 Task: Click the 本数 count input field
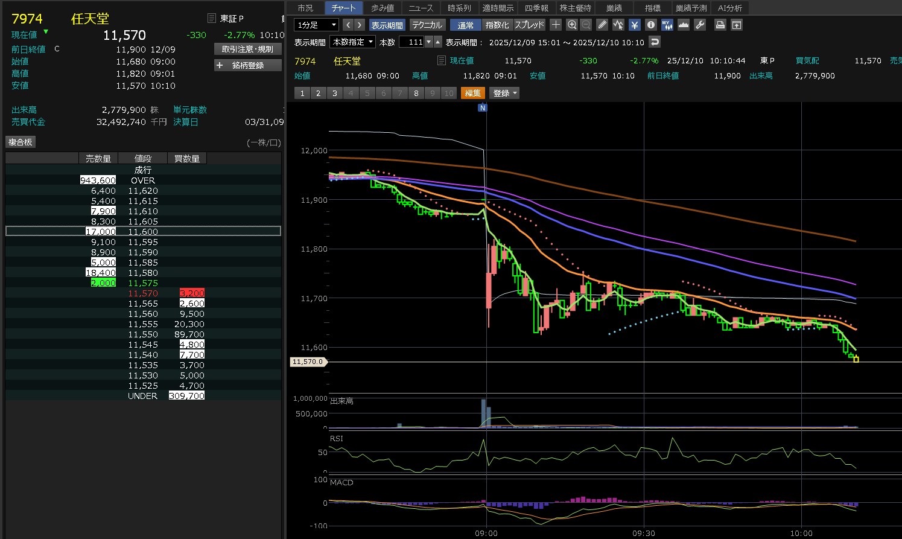(411, 42)
